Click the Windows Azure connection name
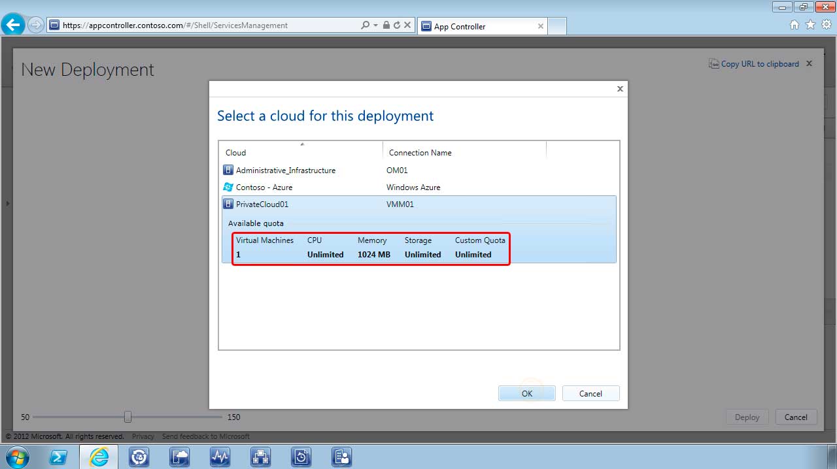The image size is (837, 469). point(413,187)
